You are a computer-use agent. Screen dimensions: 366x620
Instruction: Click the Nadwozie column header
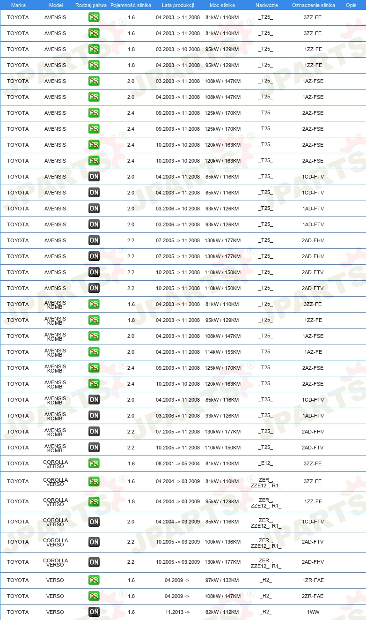[266, 5]
